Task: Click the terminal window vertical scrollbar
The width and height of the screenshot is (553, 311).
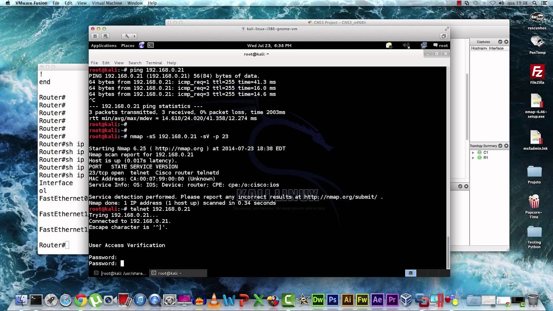Action: (x=448, y=253)
